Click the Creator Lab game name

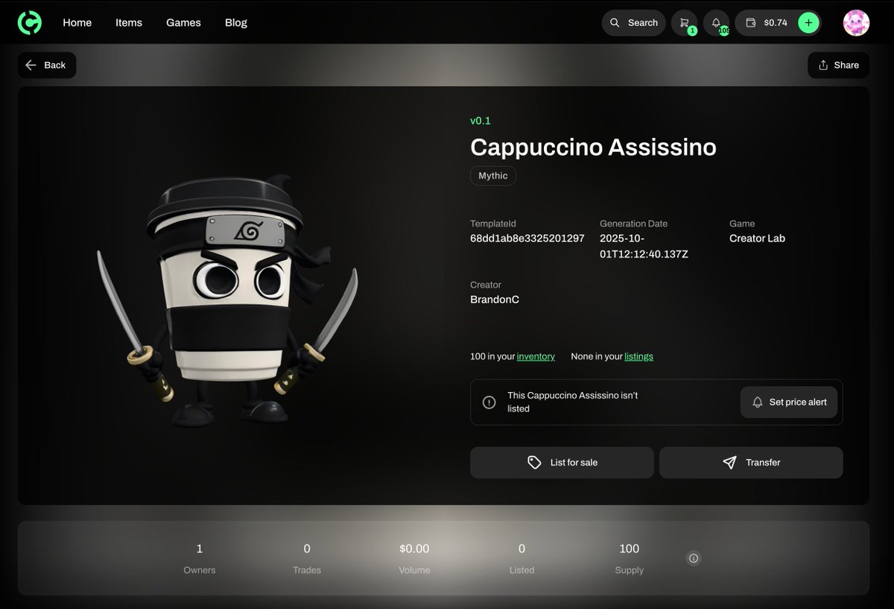(757, 239)
